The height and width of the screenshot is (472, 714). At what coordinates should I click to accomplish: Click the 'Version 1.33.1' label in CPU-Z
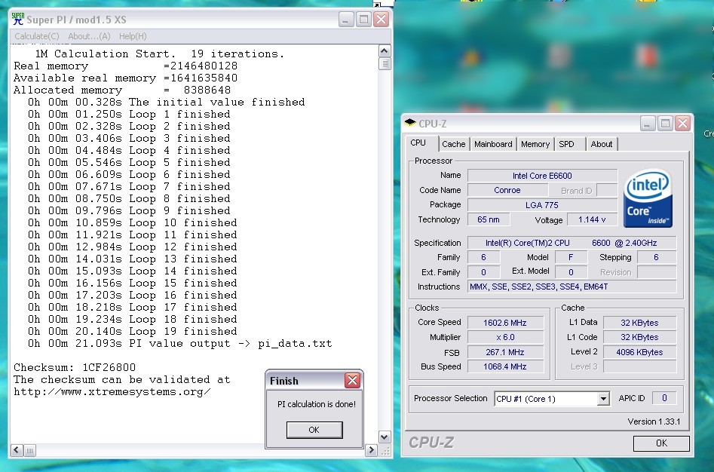pyautogui.click(x=654, y=421)
